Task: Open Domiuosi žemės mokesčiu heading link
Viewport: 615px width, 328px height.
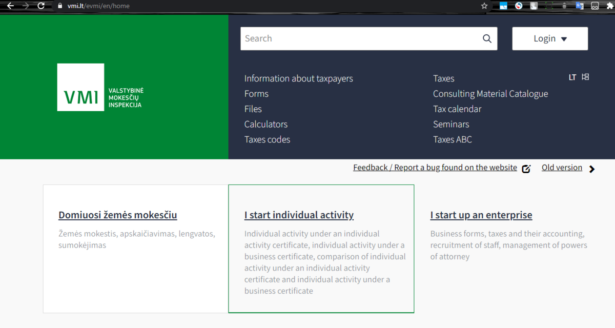Action: (118, 215)
